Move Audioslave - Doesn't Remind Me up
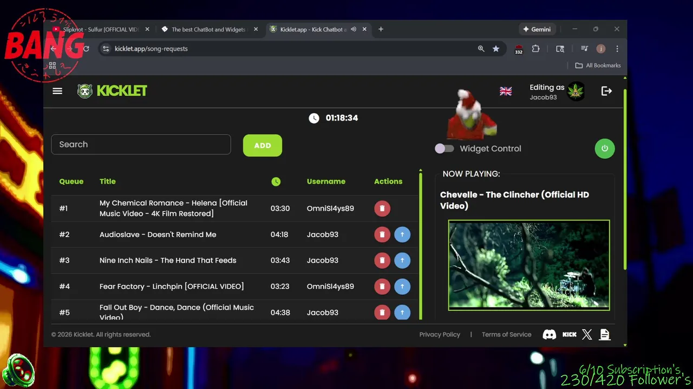This screenshot has width=693, height=389. pyautogui.click(x=402, y=234)
